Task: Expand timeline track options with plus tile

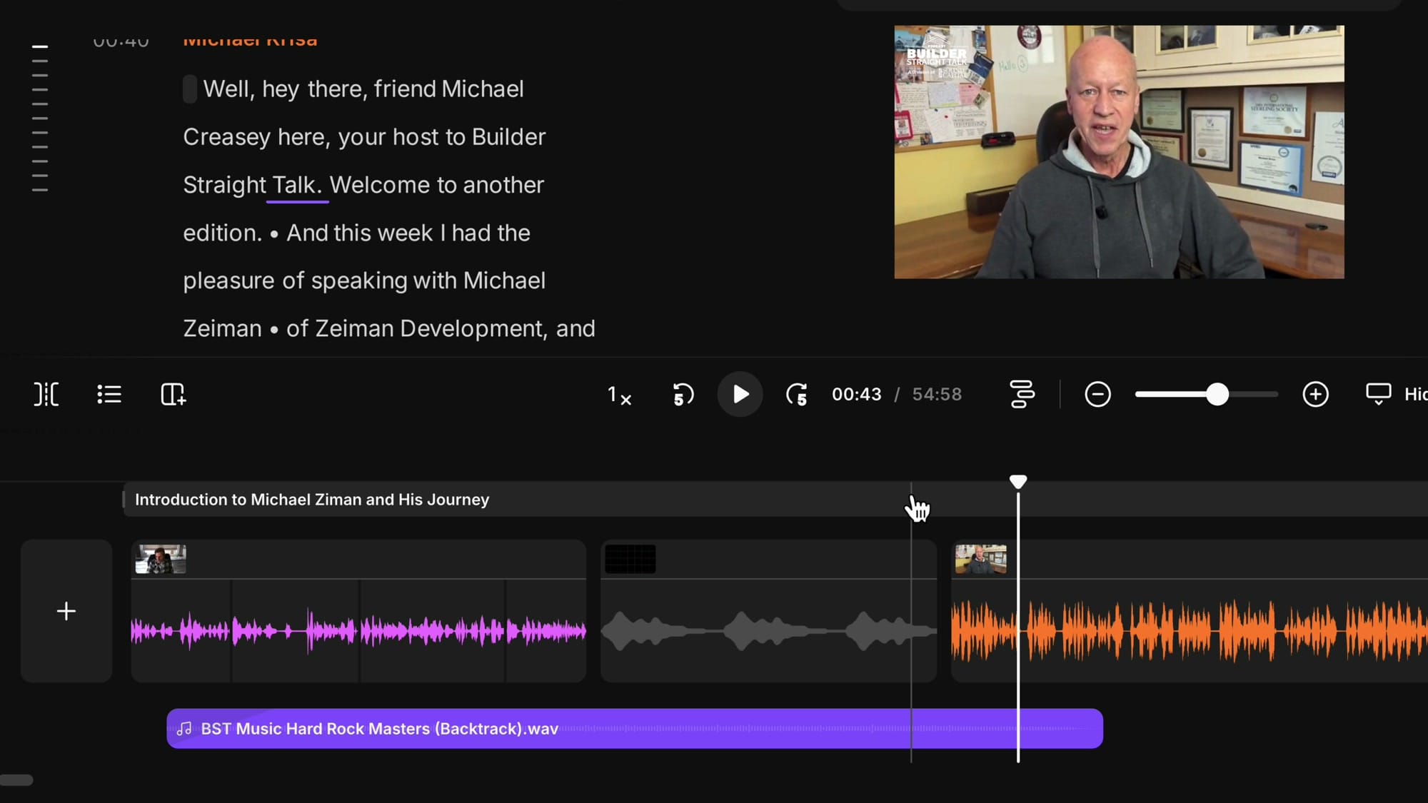Action: [x=66, y=610]
